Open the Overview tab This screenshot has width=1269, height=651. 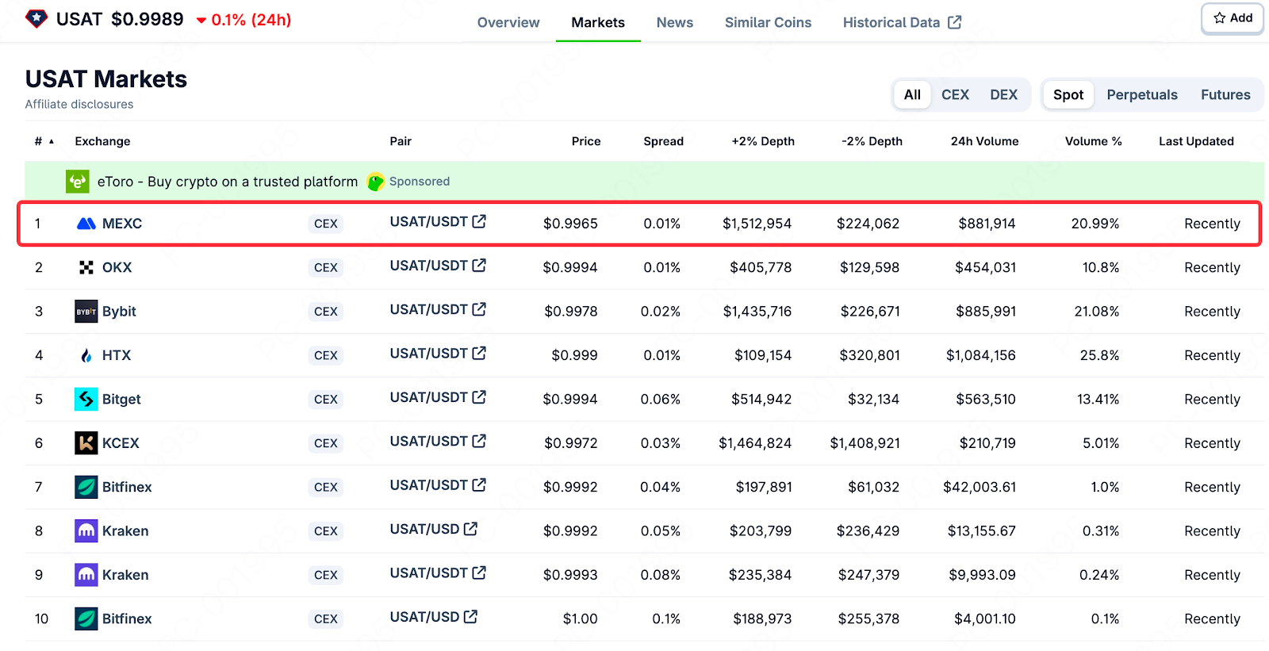pyautogui.click(x=508, y=22)
